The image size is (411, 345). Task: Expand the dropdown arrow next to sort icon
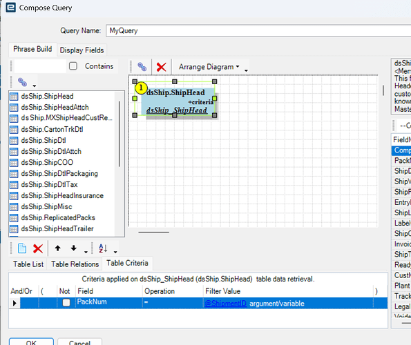pyautogui.click(x=115, y=252)
